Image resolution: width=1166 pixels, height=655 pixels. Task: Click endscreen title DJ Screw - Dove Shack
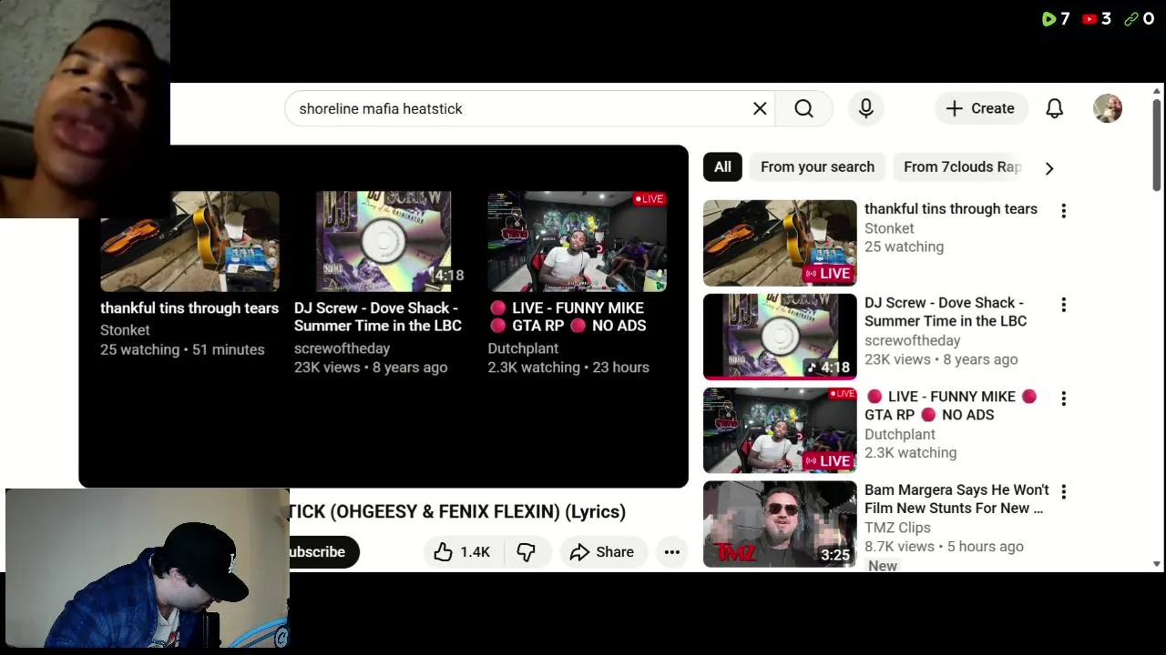378,317
